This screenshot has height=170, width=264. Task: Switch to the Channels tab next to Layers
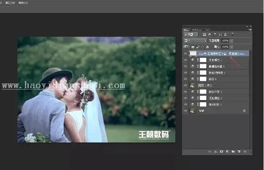(x=197, y=30)
